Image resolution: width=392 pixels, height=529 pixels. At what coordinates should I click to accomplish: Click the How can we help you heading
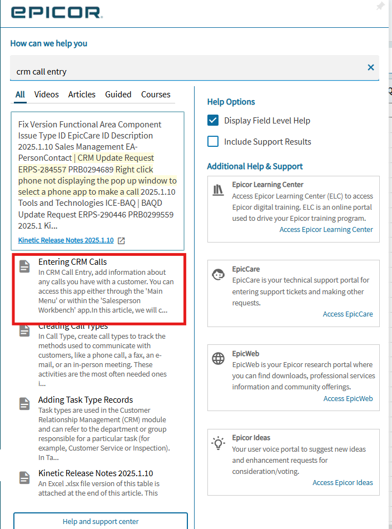[x=48, y=43]
